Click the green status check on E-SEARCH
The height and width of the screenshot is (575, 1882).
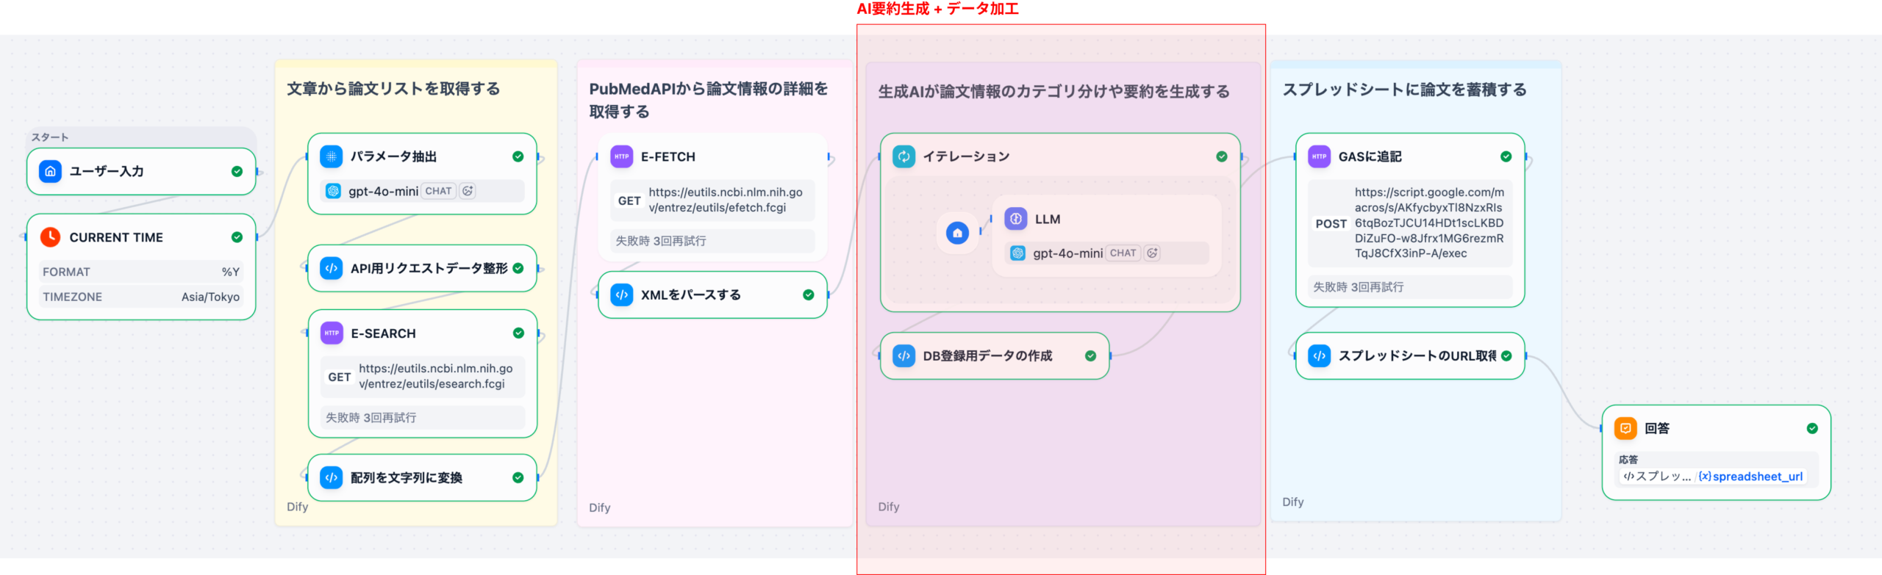(x=518, y=333)
